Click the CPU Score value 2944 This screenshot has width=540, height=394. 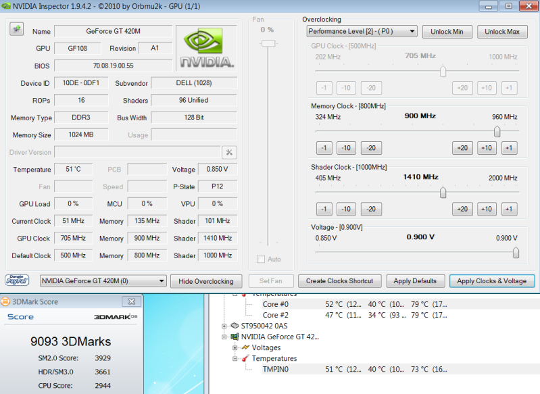point(103,385)
